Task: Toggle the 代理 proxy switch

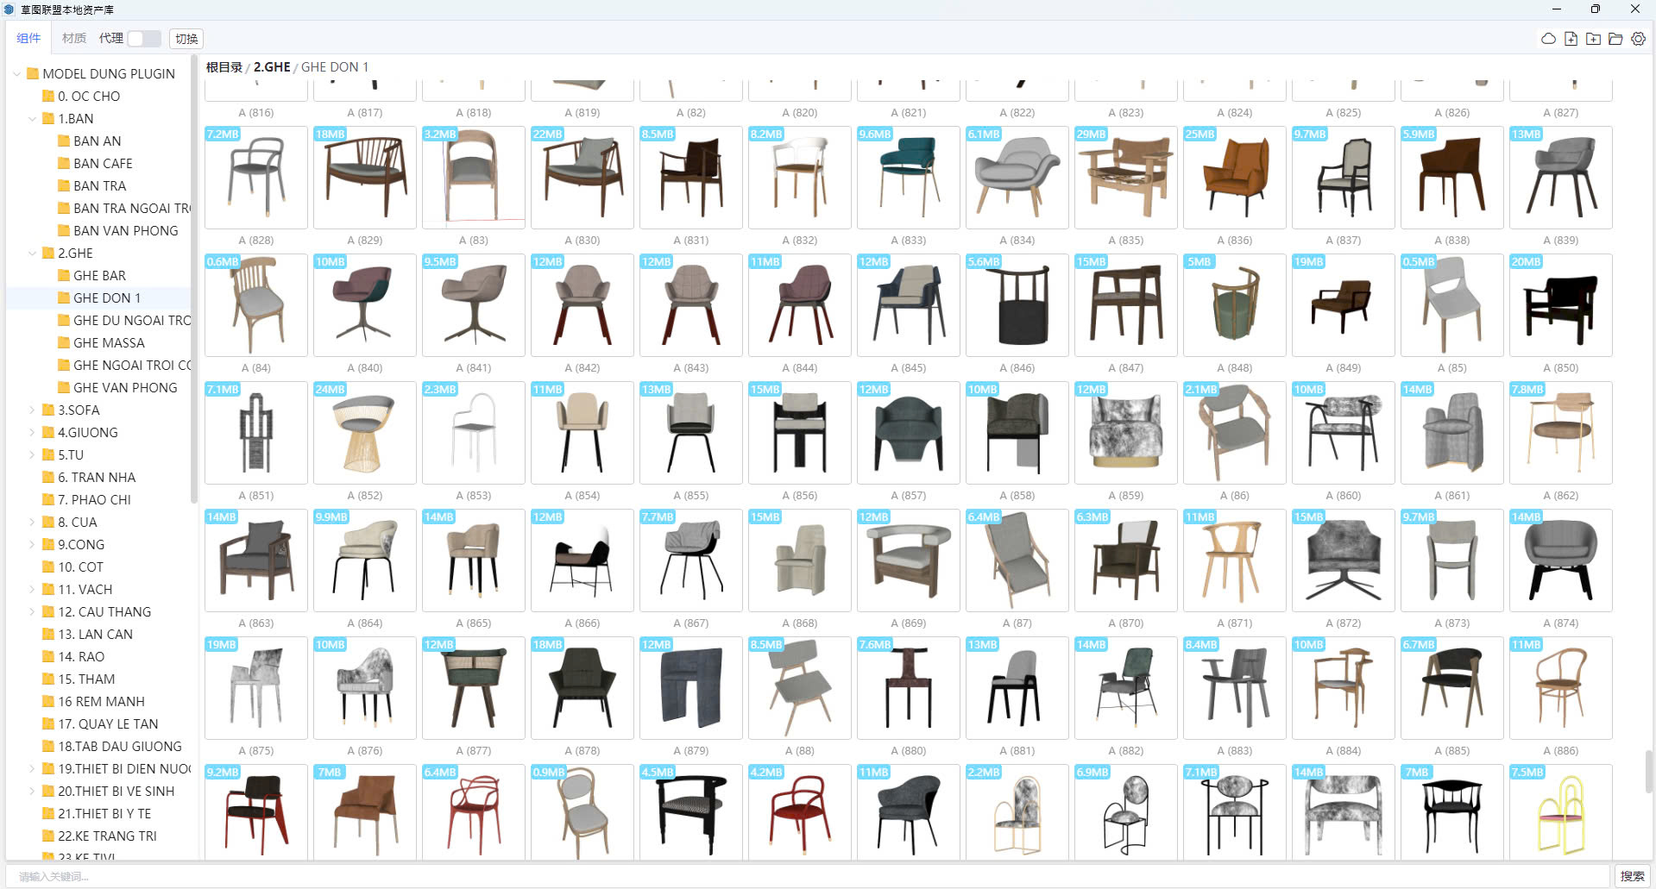Action: coord(143,39)
